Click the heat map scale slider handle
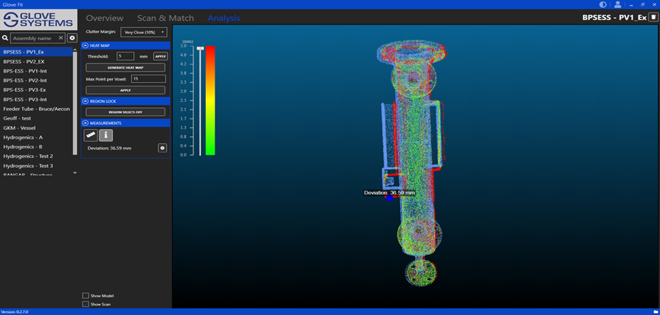The width and height of the screenshot is (660, 315). [201, 48]
